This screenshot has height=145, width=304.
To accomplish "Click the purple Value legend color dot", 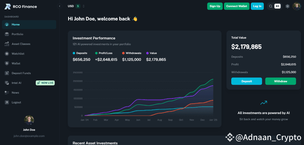I will pyautogui.click(x=148, y=53).
